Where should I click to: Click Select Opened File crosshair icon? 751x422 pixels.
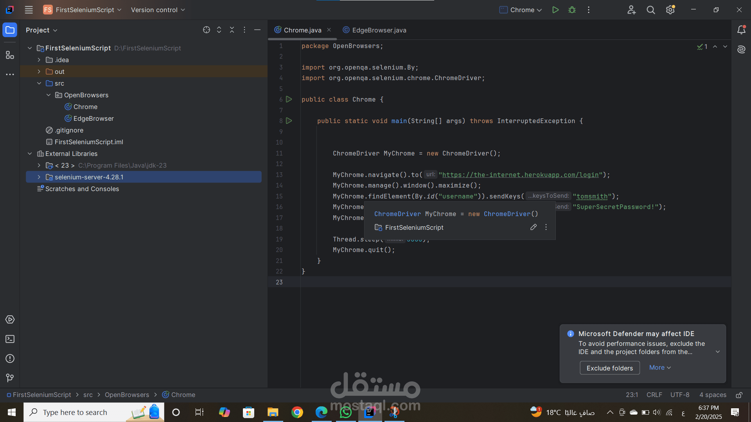pyautogui.click(x=207, y=30)
